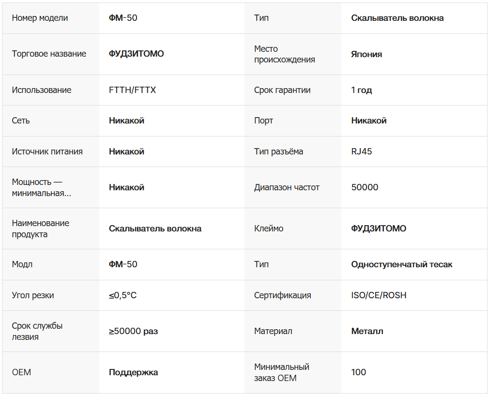Select the "Источник питания" label cell
Screen dimensions: 490x397
[x=47, y=152]
